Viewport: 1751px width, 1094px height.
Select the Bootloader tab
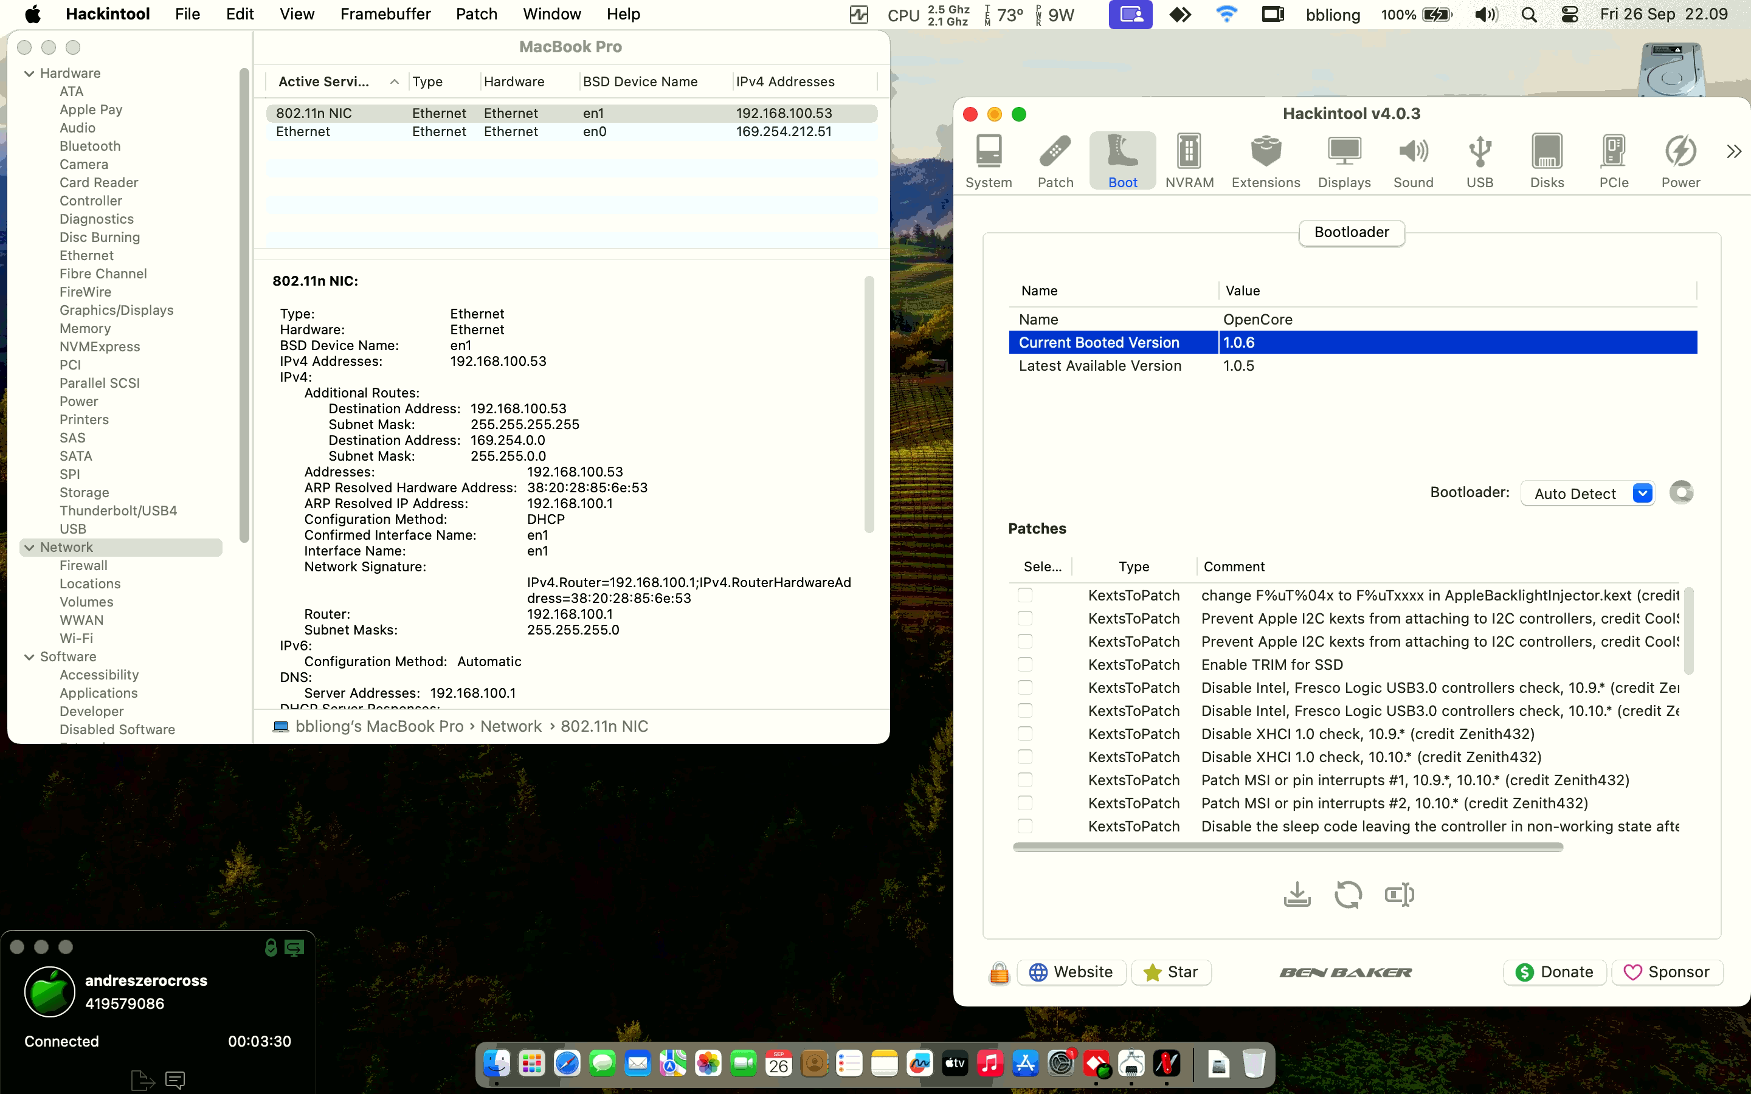click(x=1351, y=232)
